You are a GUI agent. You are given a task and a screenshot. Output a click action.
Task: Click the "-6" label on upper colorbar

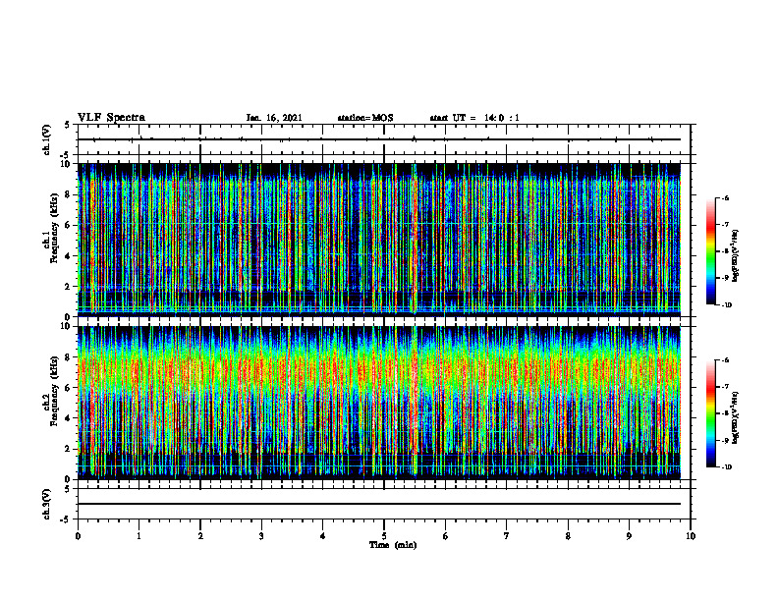click(x=725, y=197)
